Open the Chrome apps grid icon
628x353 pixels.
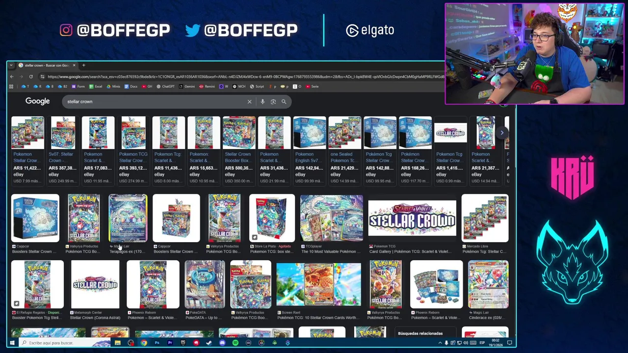11,86
